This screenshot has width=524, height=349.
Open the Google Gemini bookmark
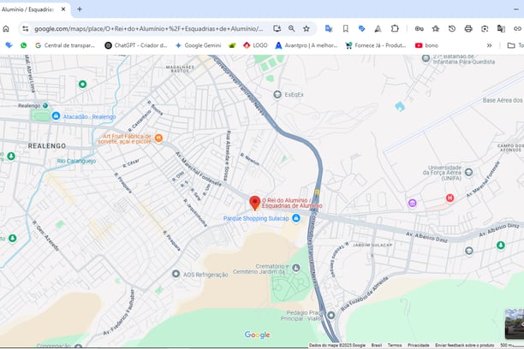pyautogui.click(x=198, y=45)
